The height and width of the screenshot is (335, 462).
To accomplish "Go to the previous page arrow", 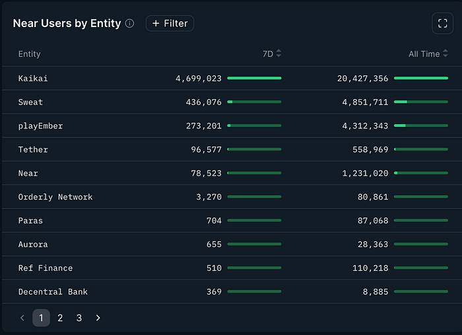I will tap(22, 318).
